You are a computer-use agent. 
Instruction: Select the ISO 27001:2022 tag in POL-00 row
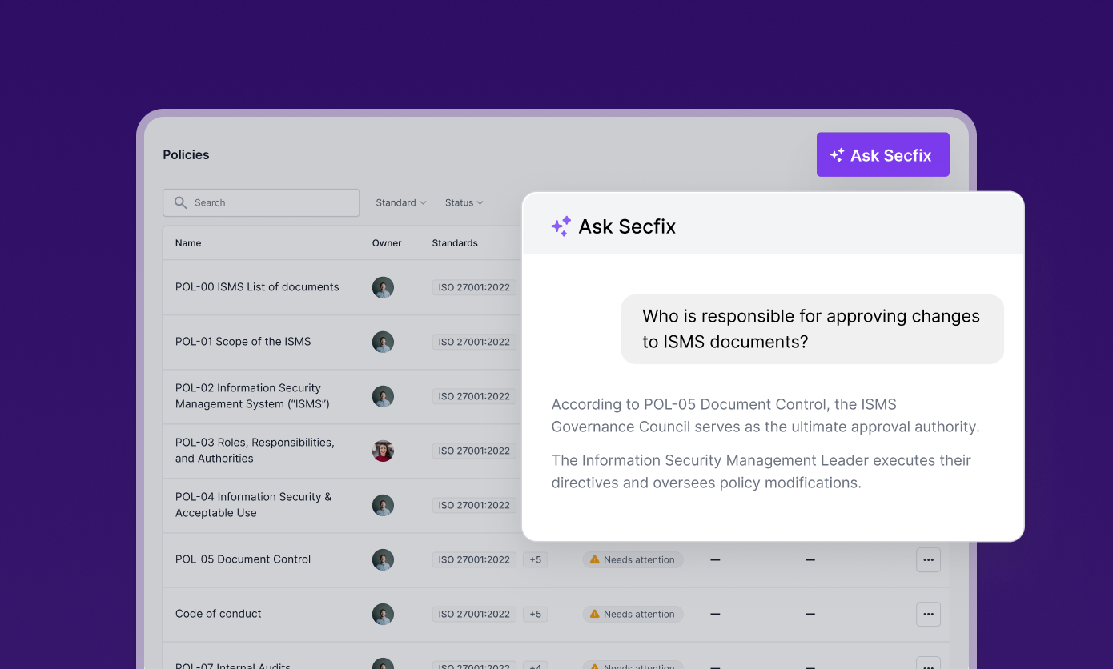pyautogui.click(x=474, y=287)
